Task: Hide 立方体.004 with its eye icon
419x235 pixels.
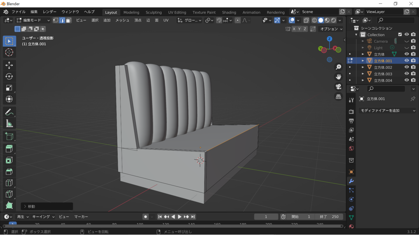Action: click(406, 80)
